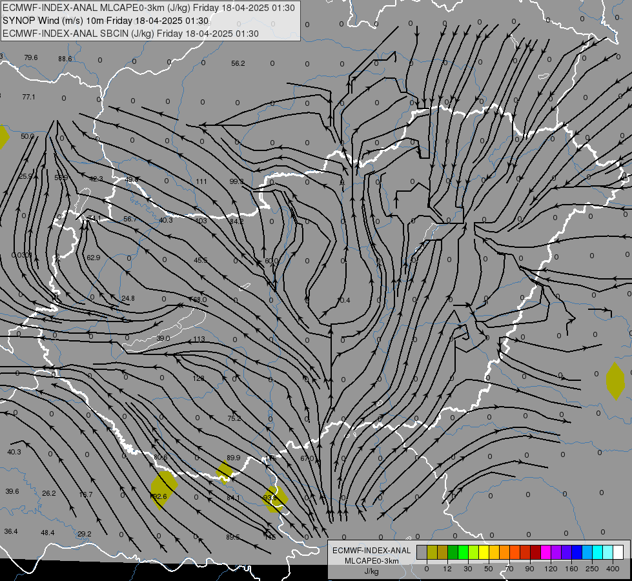The height and width of the screenshot is (581, 632).
Task: Click the 42.3 value on the map
Action: (96, 179)
